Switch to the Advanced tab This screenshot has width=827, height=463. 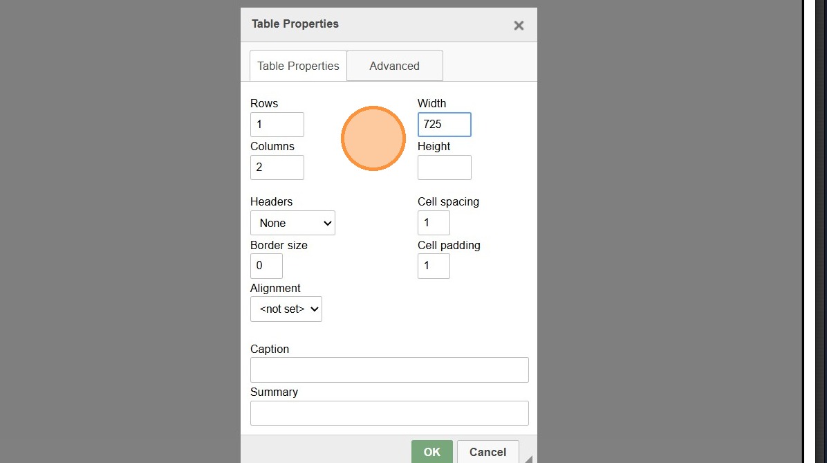point(394,66)
